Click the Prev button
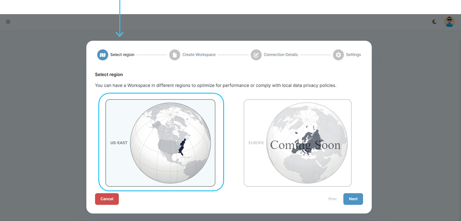Screen dimensions: 461x221 (x=332, y=199)
